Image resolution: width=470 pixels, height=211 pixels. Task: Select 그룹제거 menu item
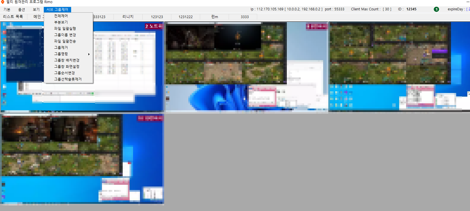click(x=61, y=47)
